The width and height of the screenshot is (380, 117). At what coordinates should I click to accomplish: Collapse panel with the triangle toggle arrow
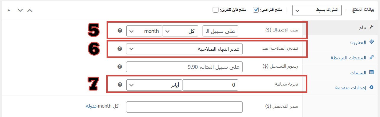(9, 10)
